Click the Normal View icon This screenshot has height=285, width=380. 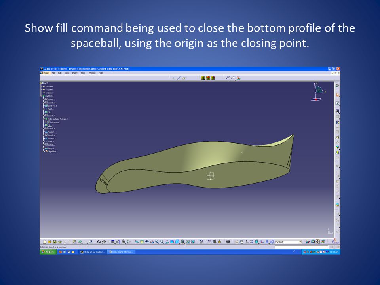coord(167,242)
